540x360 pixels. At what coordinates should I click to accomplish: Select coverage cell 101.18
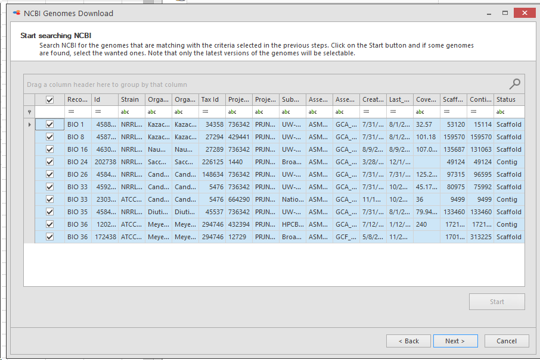427,137
